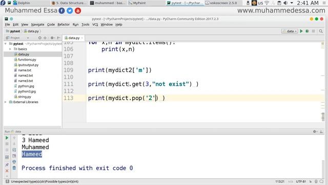This screenshot has width=328, height=185.
Task: Open the Tools menu
Action: point(86,25)
